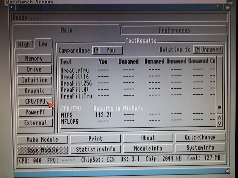Switch to the High test tab

(x=24, y=44)
